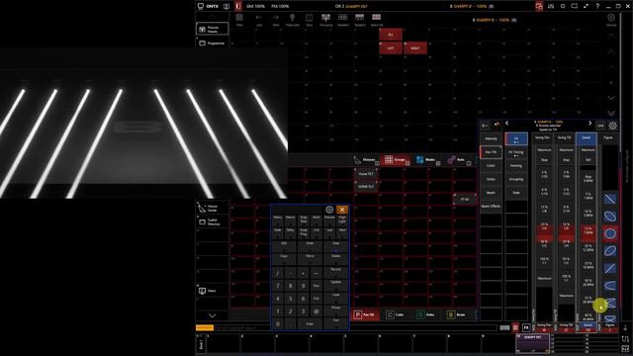Expand left sidebar down chevron
This screenshot has width=633, height=356.
213,315
